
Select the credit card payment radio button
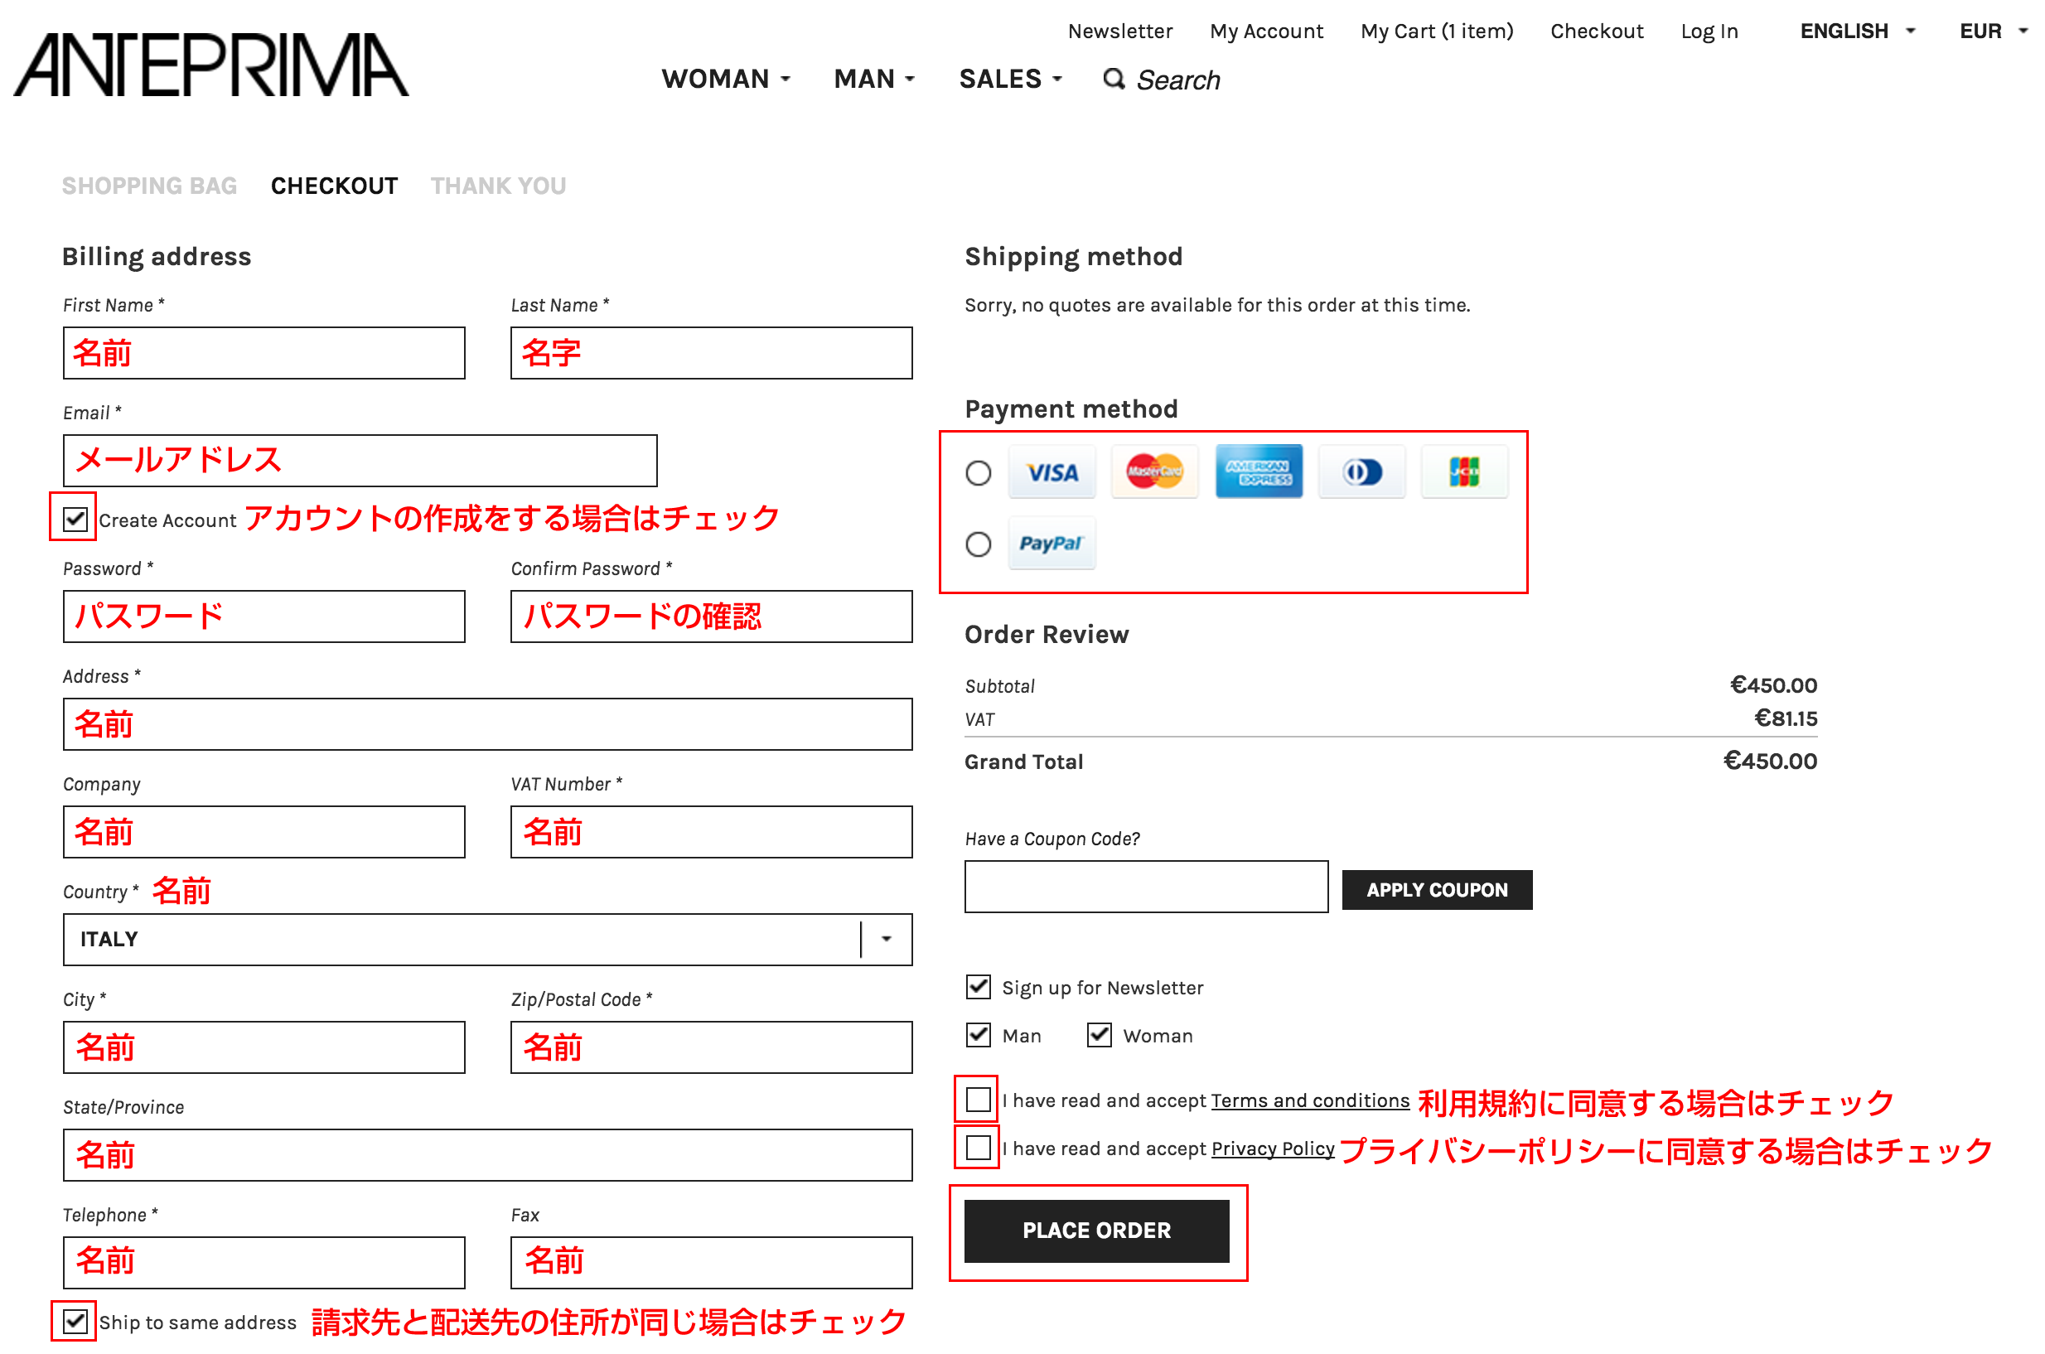pos(978,473)
